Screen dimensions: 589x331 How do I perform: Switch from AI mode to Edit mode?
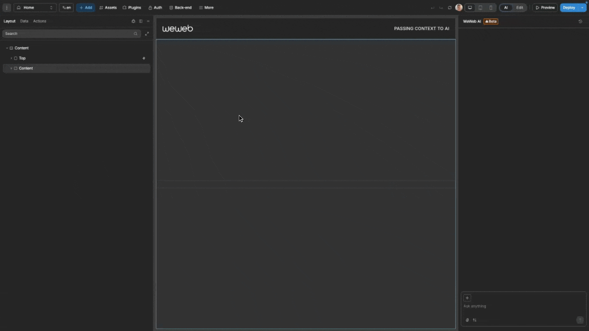[x=520, y=7]
